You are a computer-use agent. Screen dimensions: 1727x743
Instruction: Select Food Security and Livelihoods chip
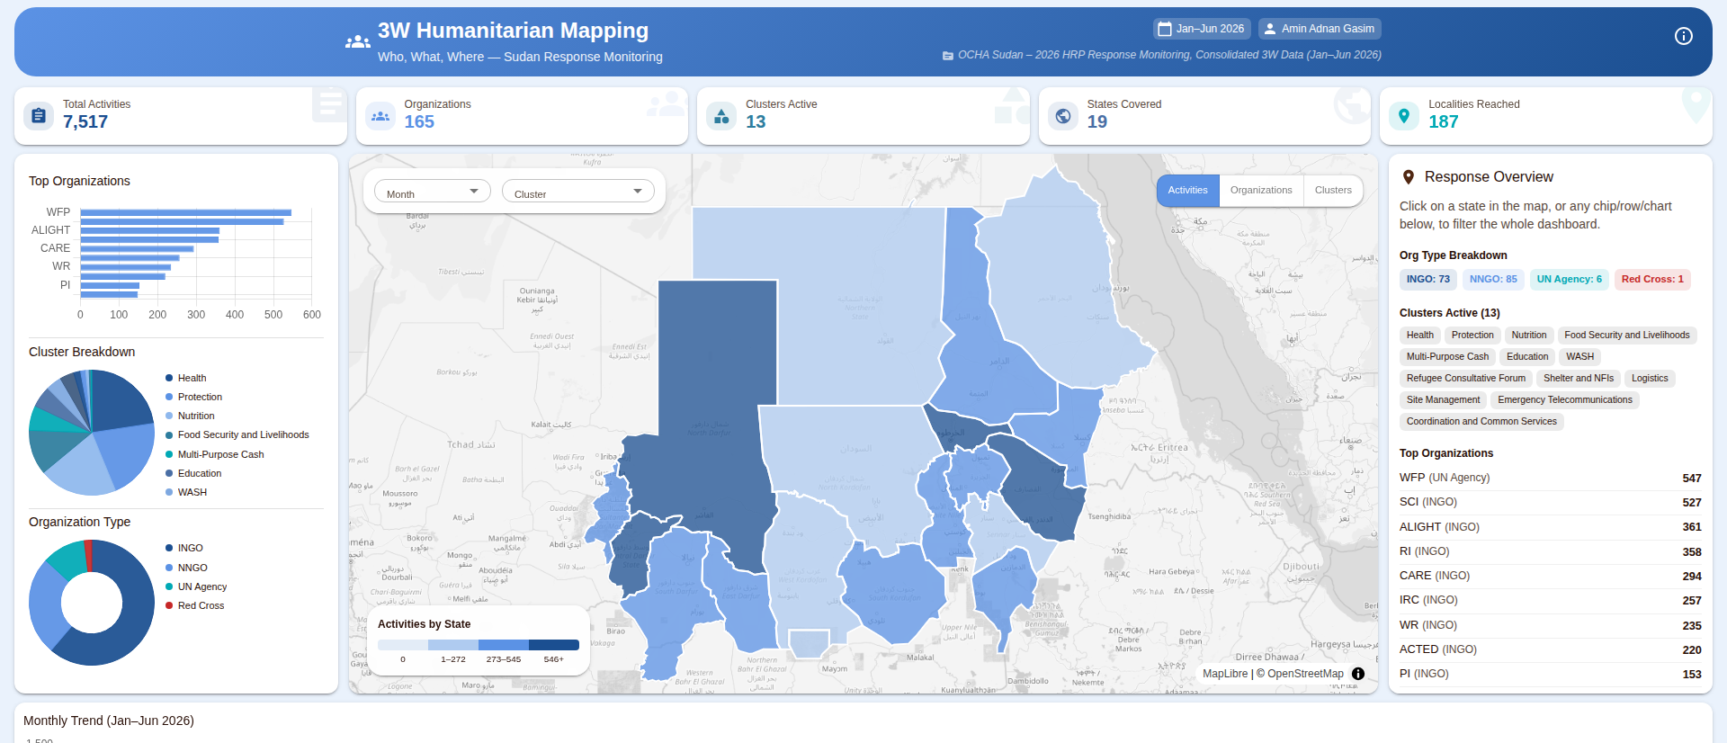[x=1627, y=336]
